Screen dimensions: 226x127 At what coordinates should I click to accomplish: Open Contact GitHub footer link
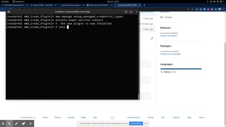point(133,117)
